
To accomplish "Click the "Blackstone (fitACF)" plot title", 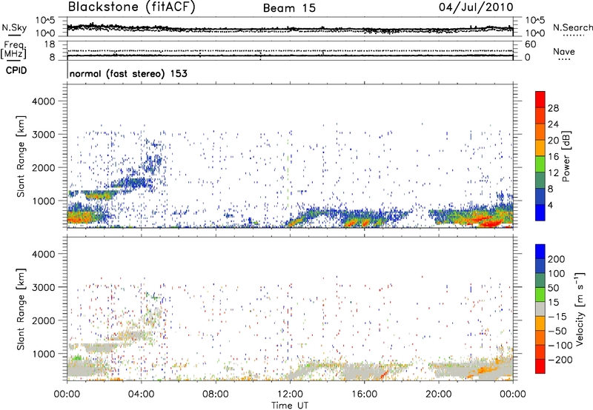I will [132, 7].
